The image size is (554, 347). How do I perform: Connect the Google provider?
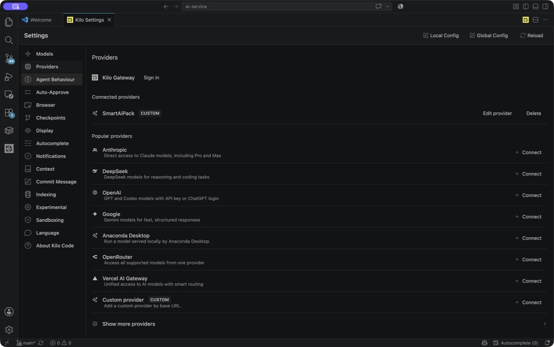[x=528, y=217]
